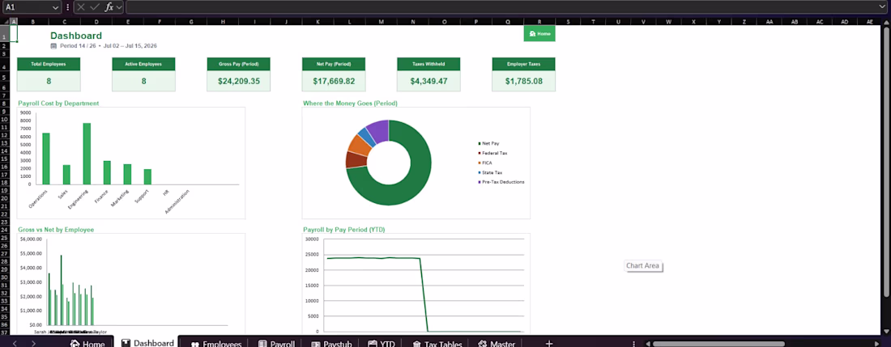This screenshot has height=347, width=891.
Task: Click the horizontal scrollbar thumb
Action: [x=718, y=343]
